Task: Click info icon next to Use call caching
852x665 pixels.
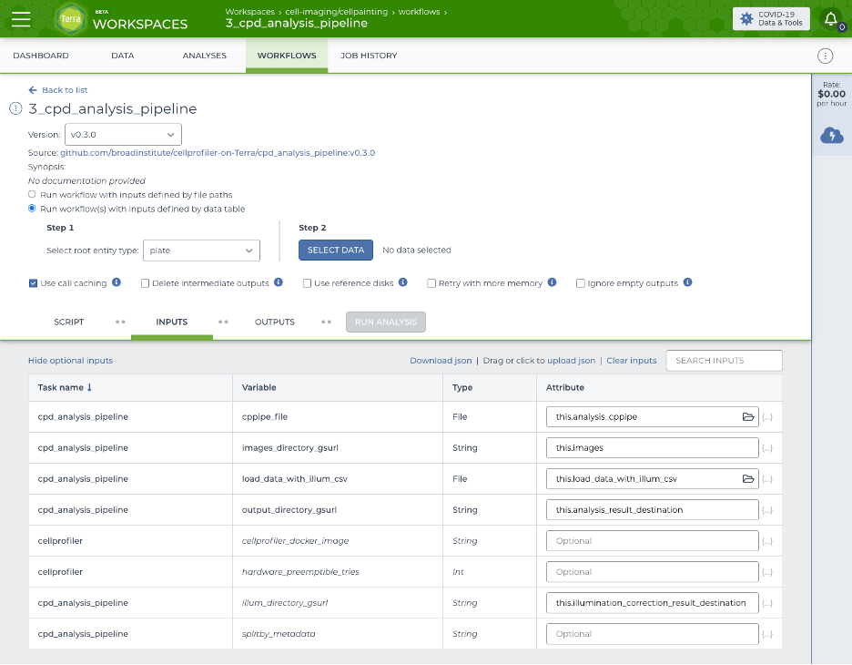Action: click(x=117, y=283)
